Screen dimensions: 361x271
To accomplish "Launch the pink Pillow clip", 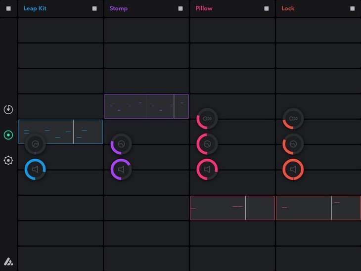I will click(232, 208).
